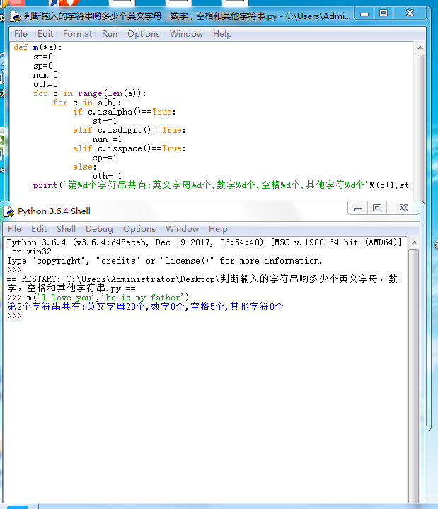The height and width of the screenshot is (509, 438).
Task: Click the 'Type "copyright"' info line
Action: (164, 261)
